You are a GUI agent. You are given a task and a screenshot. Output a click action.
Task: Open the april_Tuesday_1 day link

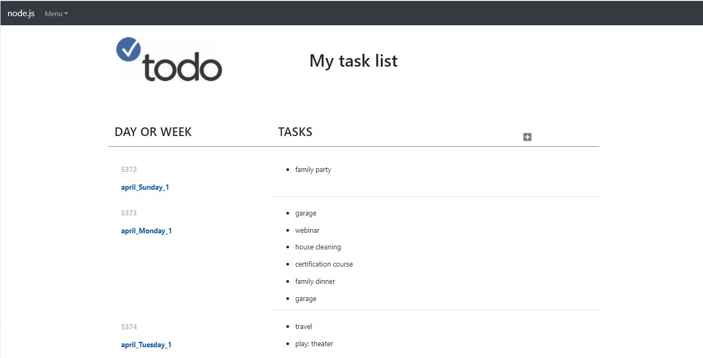[146, 345]
